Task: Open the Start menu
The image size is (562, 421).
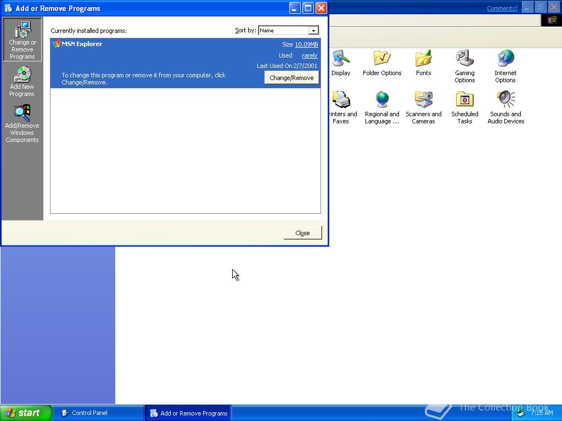Action: point(26,413)
